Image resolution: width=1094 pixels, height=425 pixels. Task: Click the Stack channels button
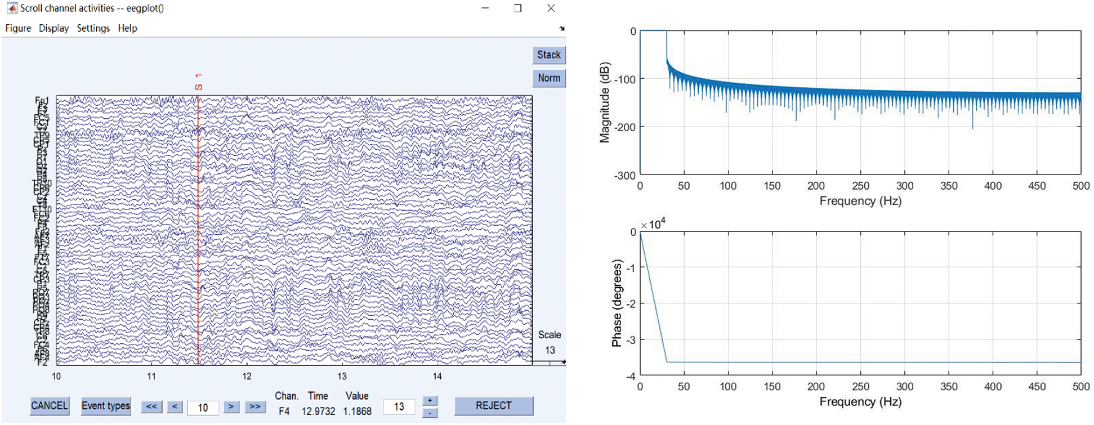(548, 55)
